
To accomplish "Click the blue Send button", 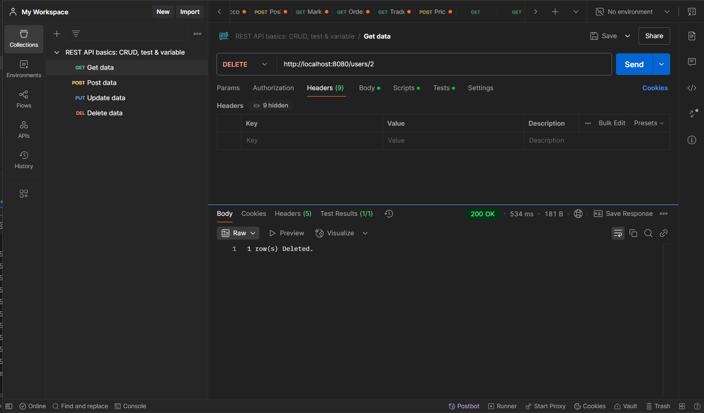I will (634, 64).
